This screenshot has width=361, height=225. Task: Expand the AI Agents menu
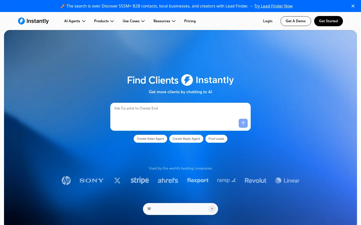[x=75, y=21]
